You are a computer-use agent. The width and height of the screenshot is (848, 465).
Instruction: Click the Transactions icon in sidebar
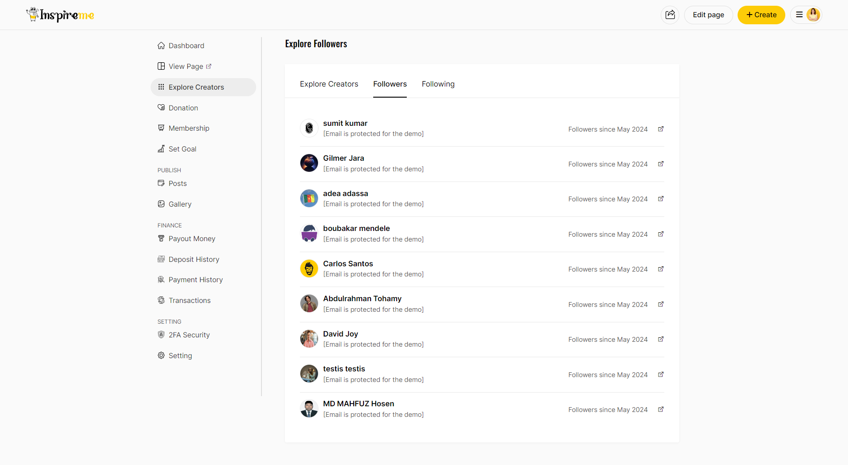161,300
